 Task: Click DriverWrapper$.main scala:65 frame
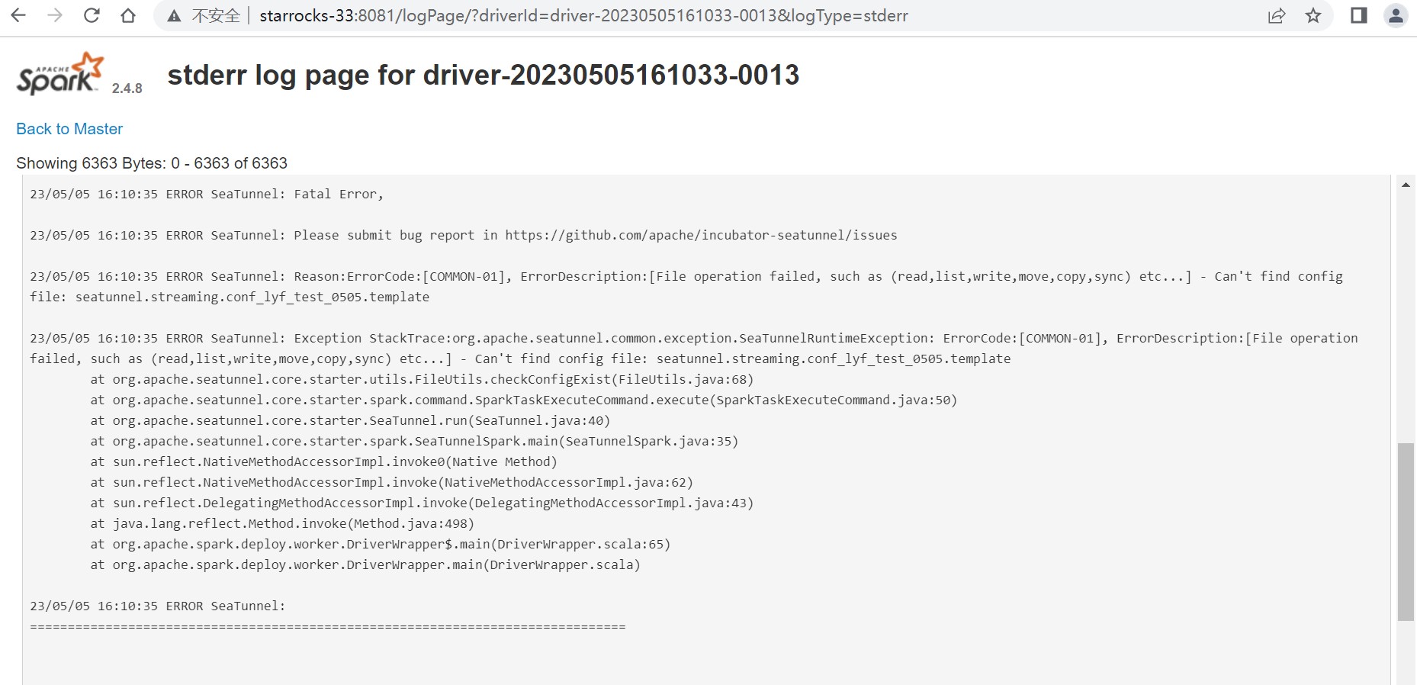(381, 545)
